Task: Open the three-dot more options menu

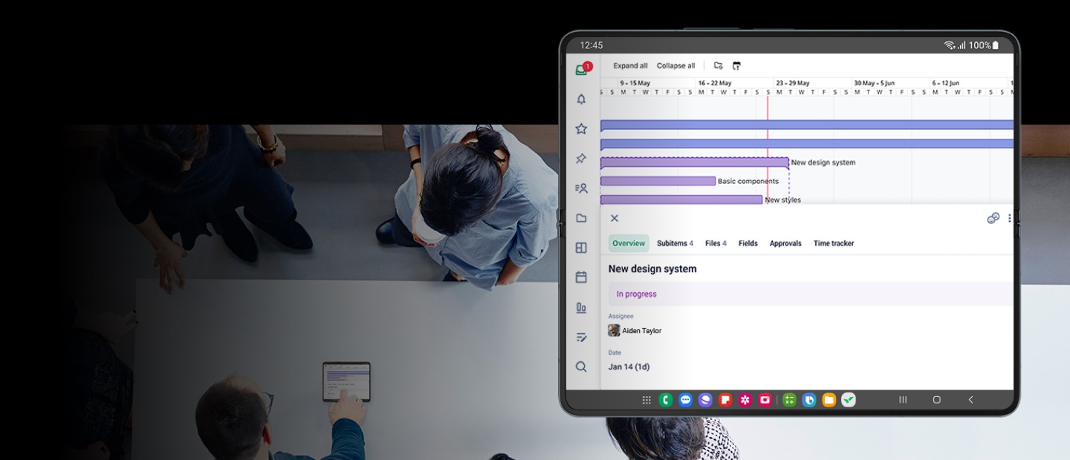Action: (1009, 218)
